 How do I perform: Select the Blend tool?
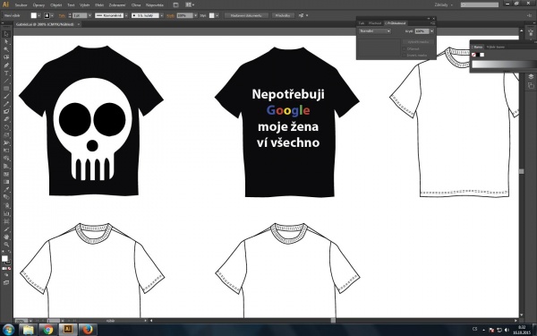tap(6, 197)
